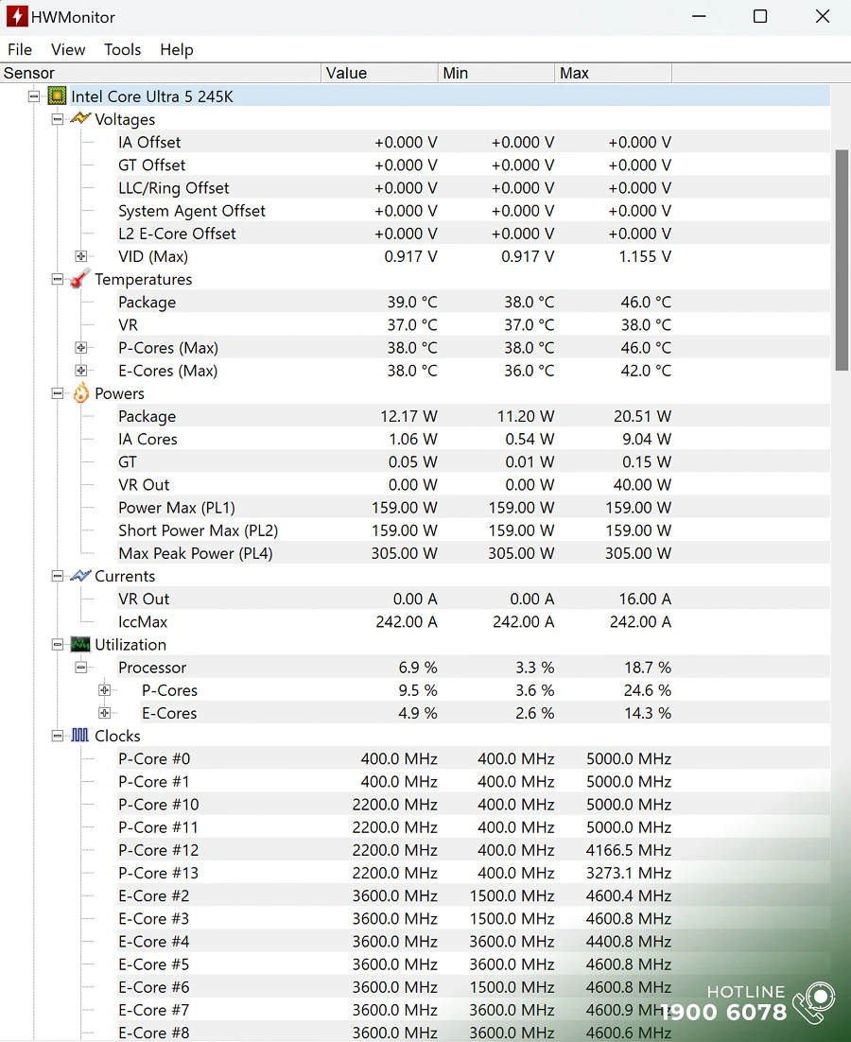Viewport: 851px width, 1042px height.
Task: Open the Help menu
Action: pyautogui.click(x=176, y=50)
